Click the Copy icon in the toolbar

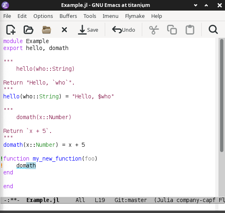click(172, 30)
